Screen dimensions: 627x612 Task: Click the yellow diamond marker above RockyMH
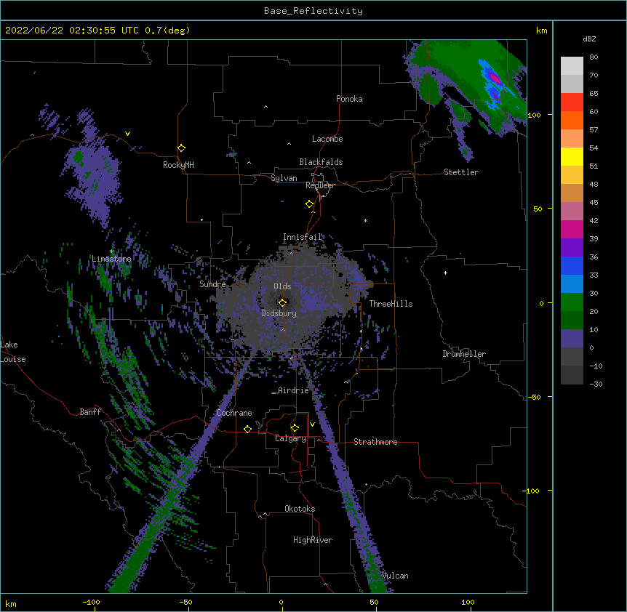click(181, 148)
